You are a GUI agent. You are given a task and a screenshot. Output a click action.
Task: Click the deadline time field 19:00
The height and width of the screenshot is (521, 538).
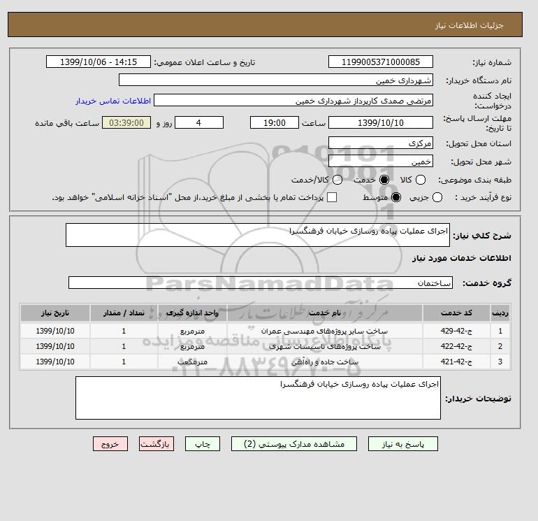tap(275, 122)
